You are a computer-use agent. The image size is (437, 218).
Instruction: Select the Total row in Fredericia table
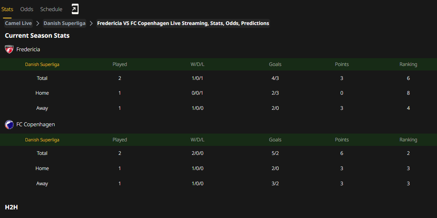click(x=219, y=78)
